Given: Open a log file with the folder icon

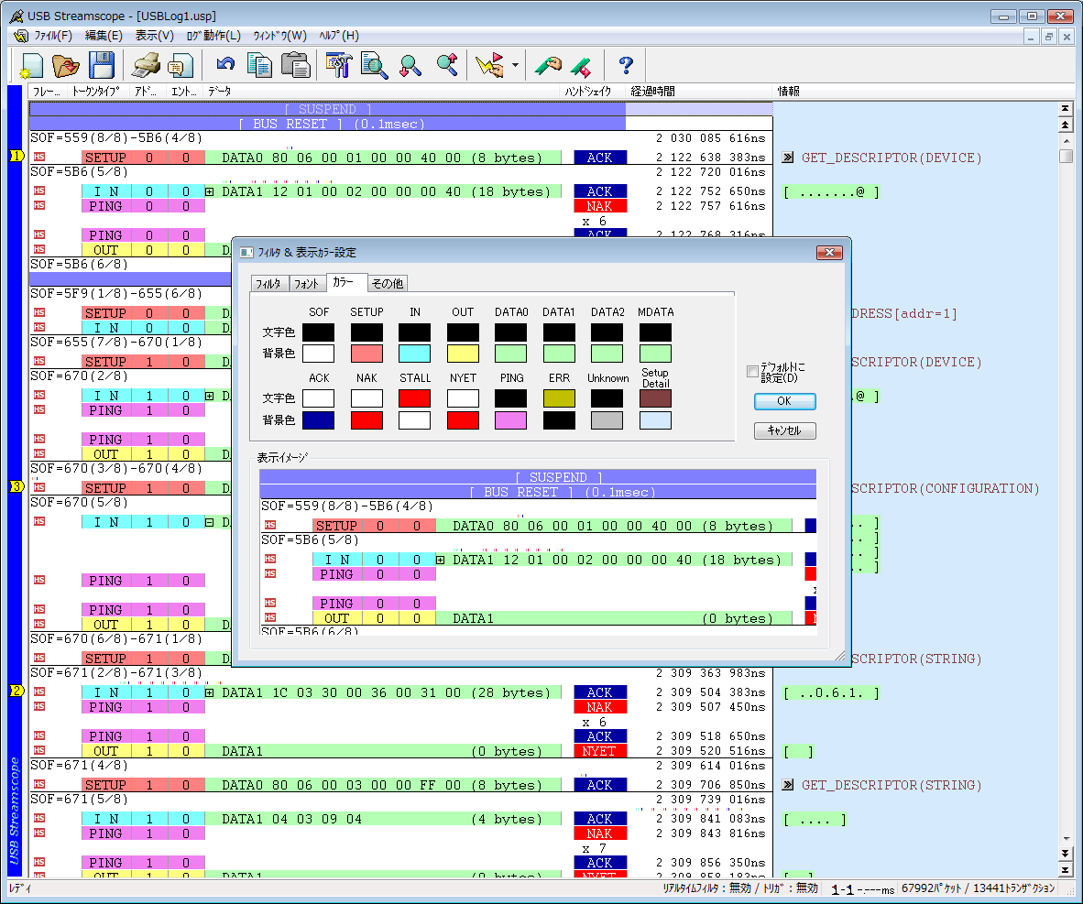Looking at the screenshot, I should [x=66, y=66].
